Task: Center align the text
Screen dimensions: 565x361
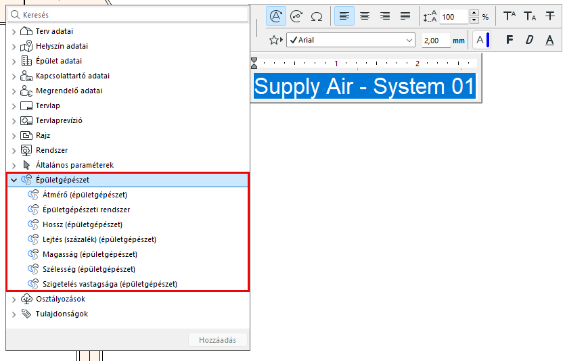Action: click(x=365, y=16)
